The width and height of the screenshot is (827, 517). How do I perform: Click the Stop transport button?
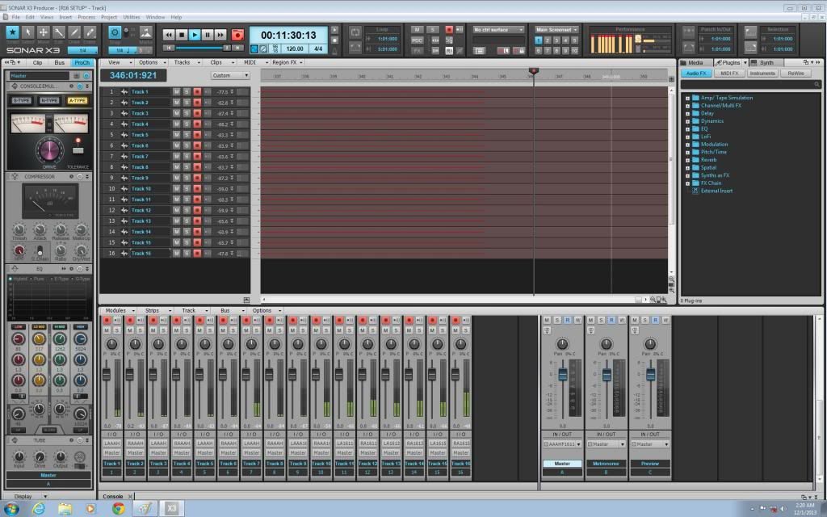182,35
